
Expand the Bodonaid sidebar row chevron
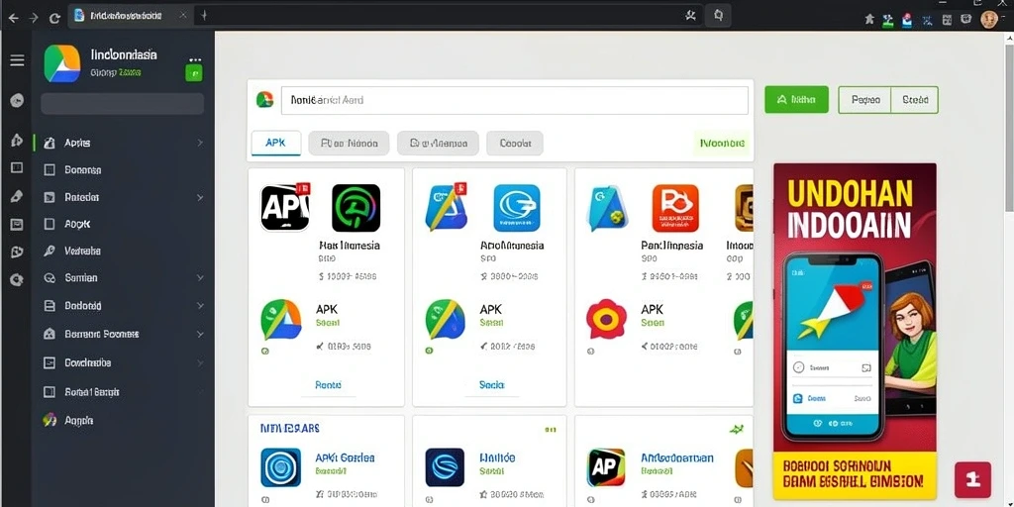click(x=200, y=306)
